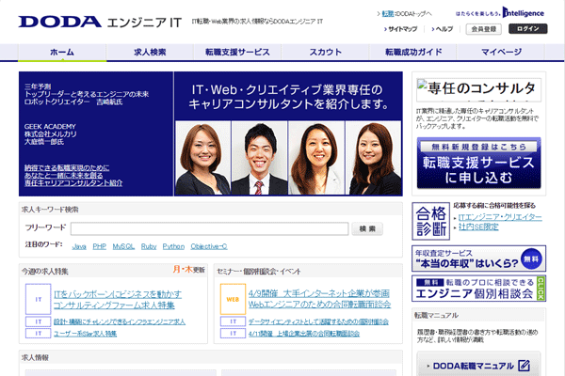This screenshot has width=565, height=376.
Task: Open 4/9開催 Webエンジニア合同転職面談会 link
Action: [319, 299]
